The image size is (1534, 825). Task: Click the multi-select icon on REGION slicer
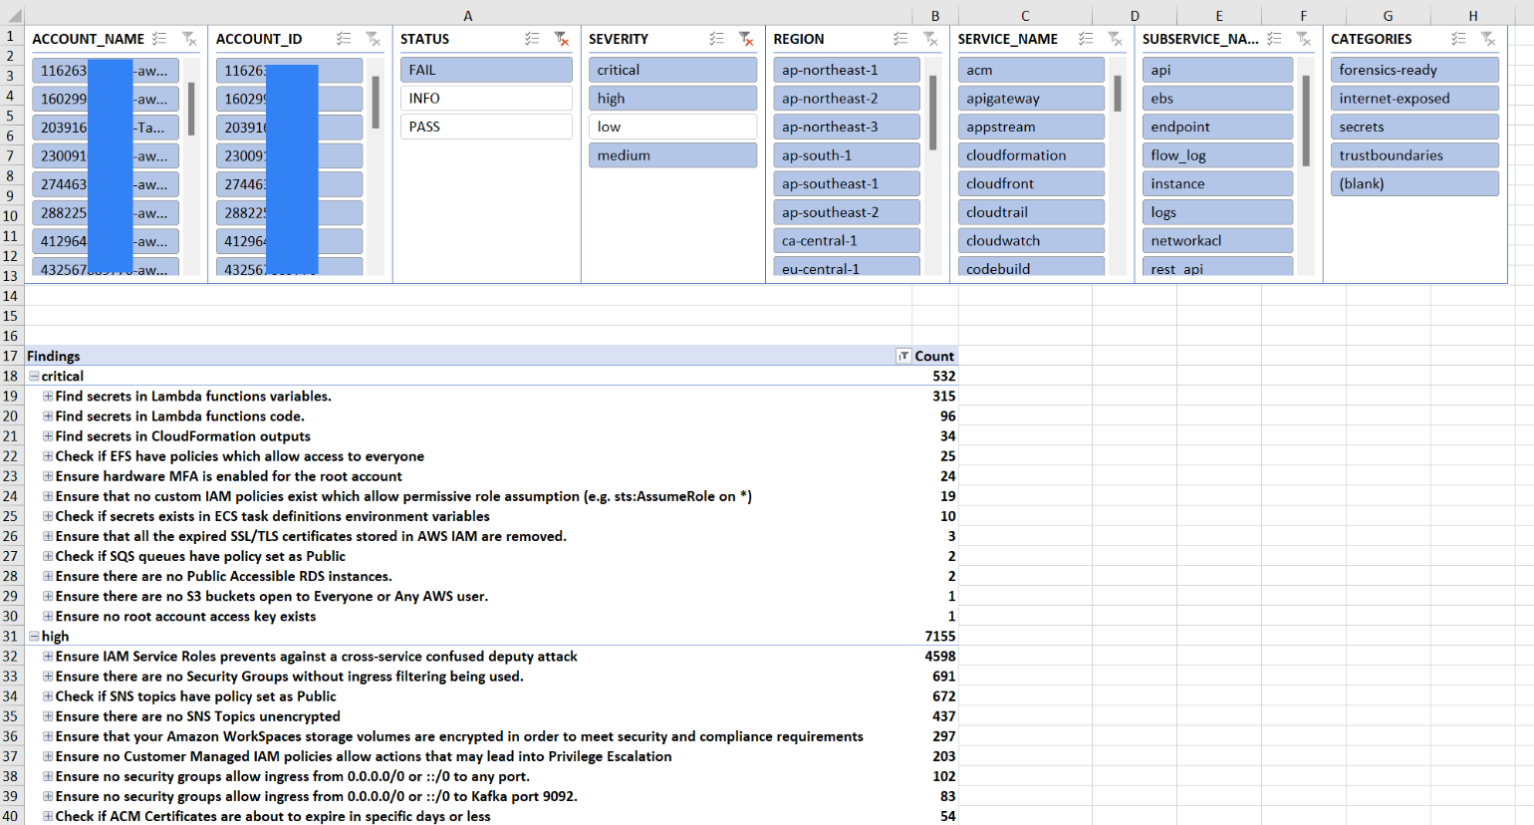pyautogui.click(x=899, y=39)
